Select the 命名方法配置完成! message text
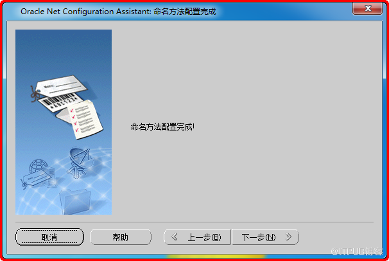The image size is (389, 261). [162, 127]
